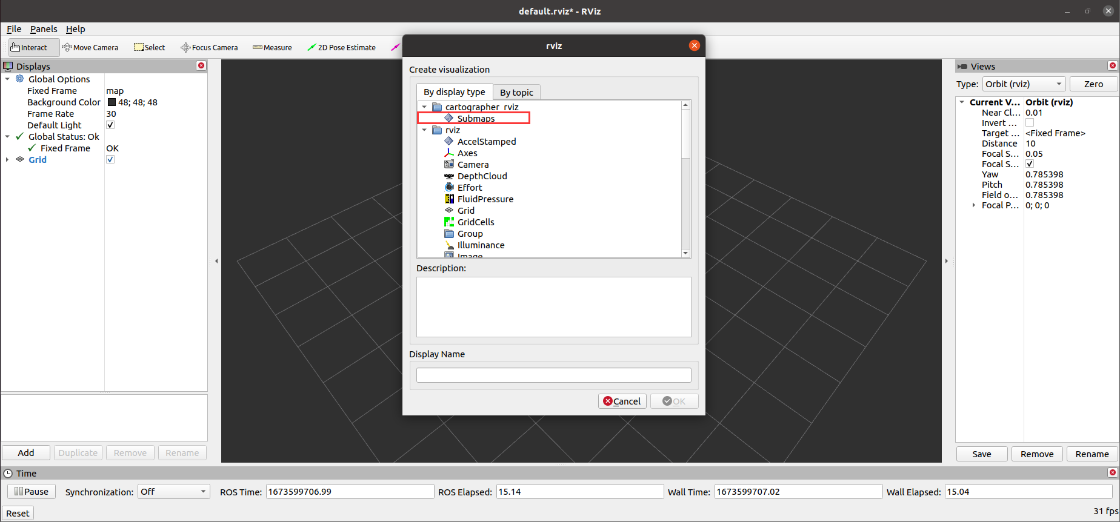This screenshot has width=1120, height=522.
Task: Collapse the rviz folder in list
Action: [x=424, y=130]
